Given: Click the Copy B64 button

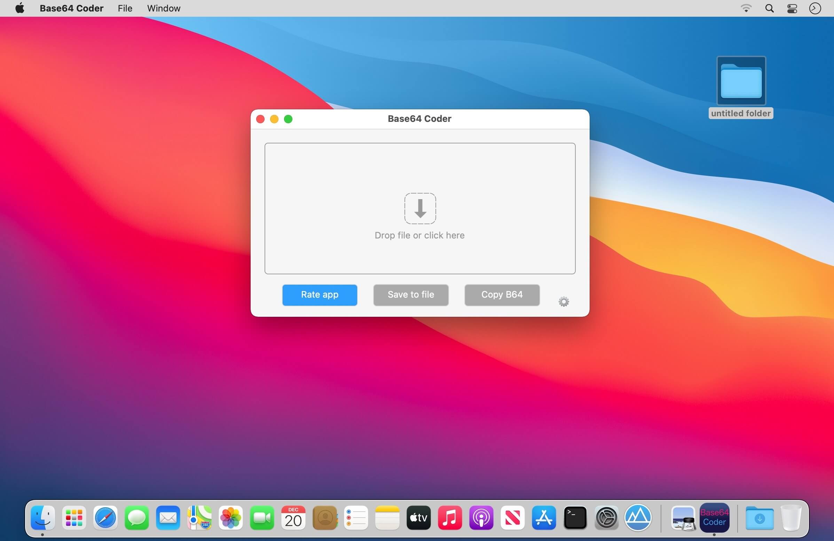Looking at the screenshot, I should tap(502, 295).
